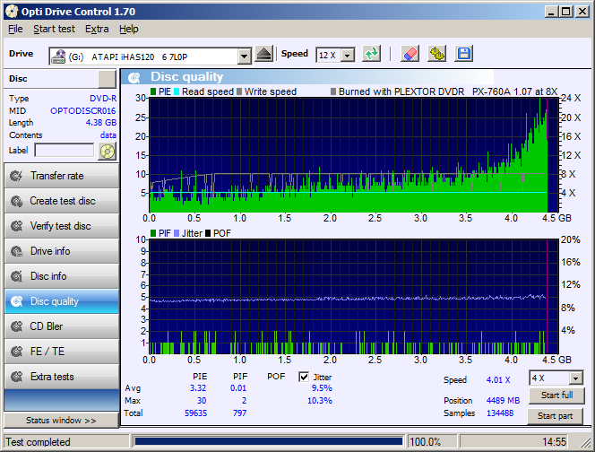
Task: Click the green PIE legend swatch
Action: pyautogui.click(x=153, y=91)
